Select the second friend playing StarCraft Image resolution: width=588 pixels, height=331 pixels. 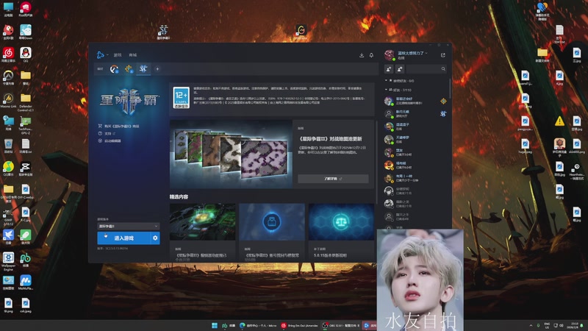tap(415, 114)
